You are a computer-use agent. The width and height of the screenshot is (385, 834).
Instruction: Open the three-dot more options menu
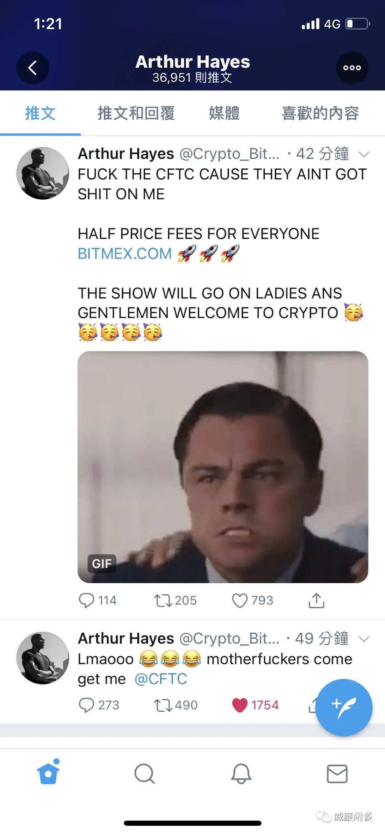352,68
